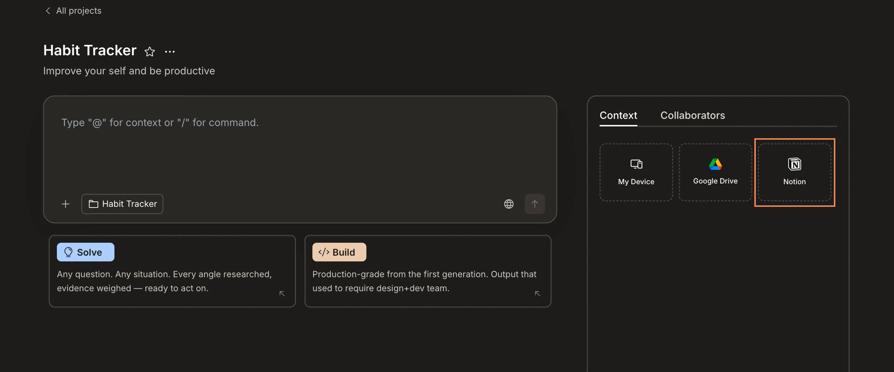Image resolution: width=894 pixels, height=372 pixels.
Task: Toggle the star to favorite Habit Tracker
Action: pos(150,51)
